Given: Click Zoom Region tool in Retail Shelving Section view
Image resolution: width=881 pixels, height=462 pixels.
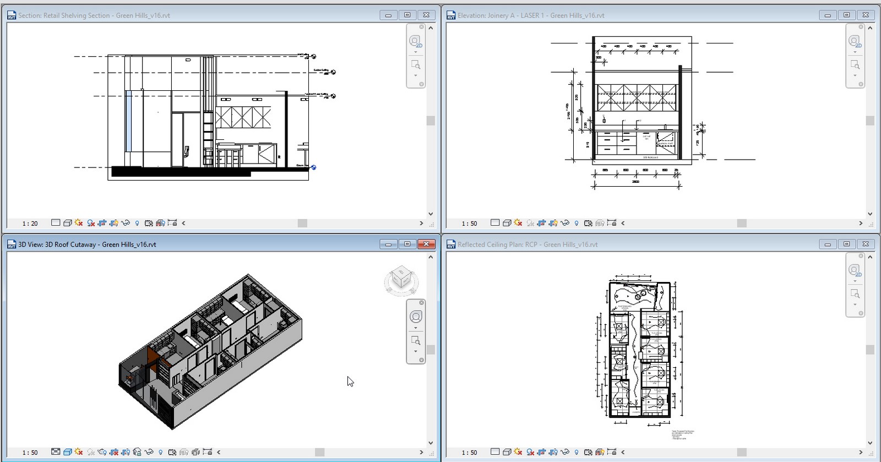Looking at the screenshot, I should coord(416,65).
